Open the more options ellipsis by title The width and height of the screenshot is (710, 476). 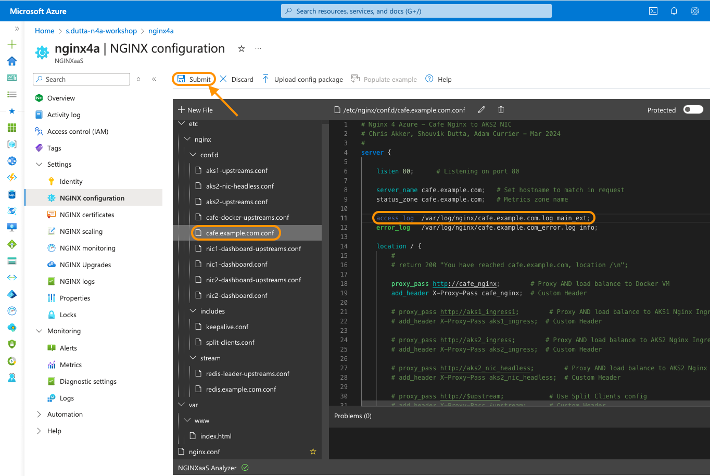[258, 48]
